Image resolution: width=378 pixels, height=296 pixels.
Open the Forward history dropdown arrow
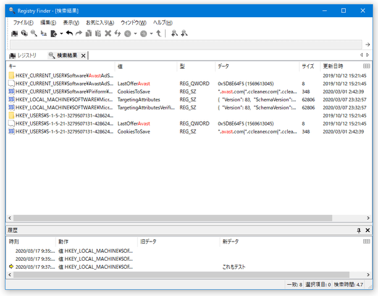[151, 33]
